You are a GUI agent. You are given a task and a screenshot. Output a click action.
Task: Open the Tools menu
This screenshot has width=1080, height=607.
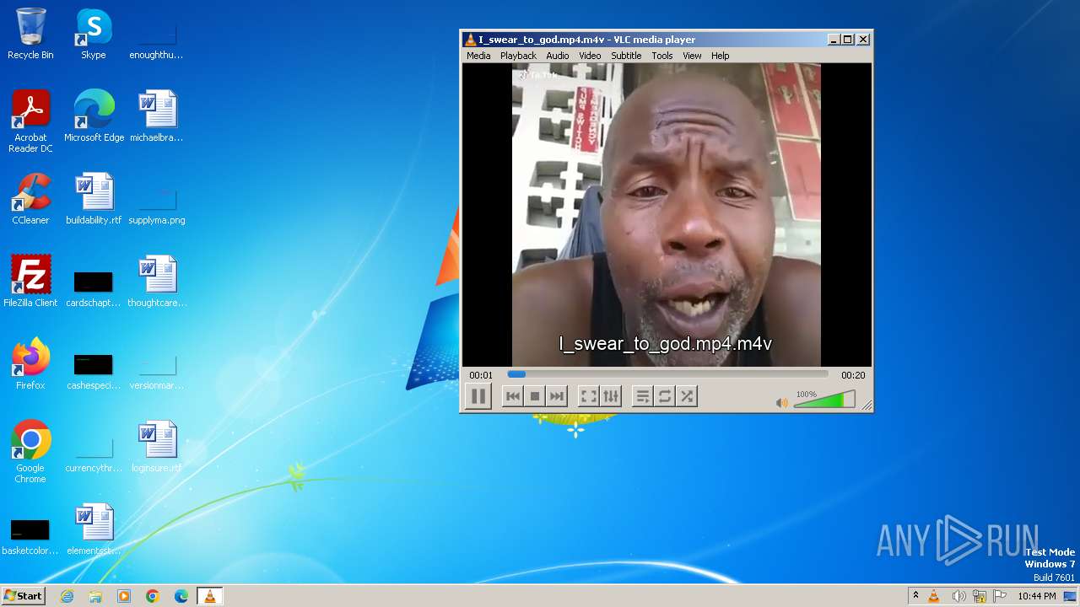(662, 56)
